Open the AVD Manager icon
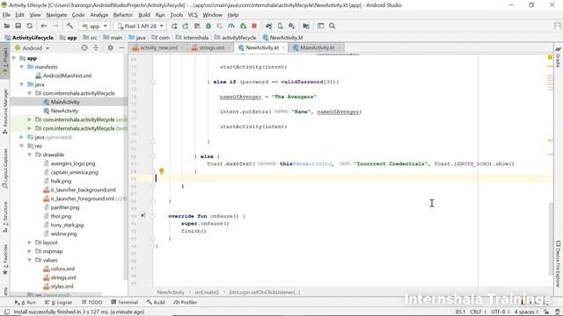 280,26
